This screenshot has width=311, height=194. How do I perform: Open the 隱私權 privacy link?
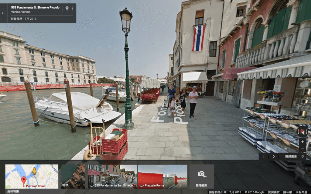tap(287, 192)
